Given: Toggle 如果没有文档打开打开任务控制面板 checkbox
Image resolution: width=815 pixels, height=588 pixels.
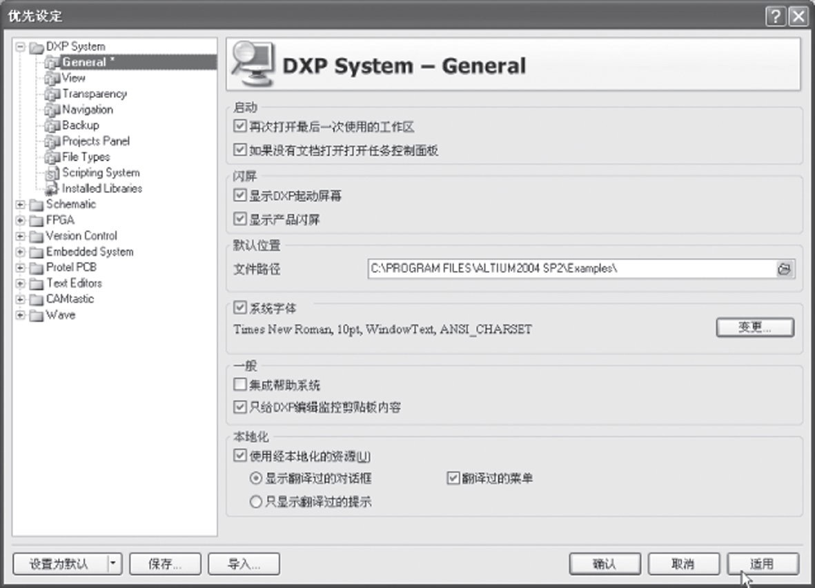Looking at the screenshot, I should tap(239, 150).
